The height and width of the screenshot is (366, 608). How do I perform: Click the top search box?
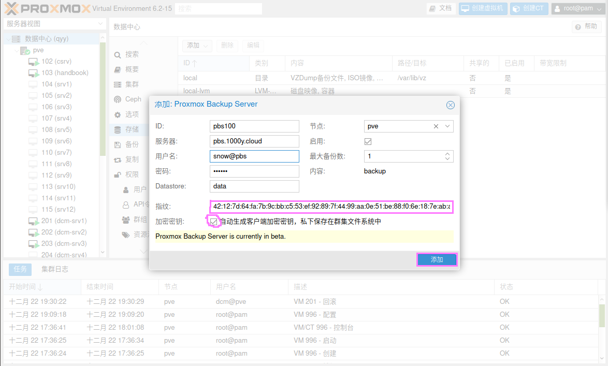(x=219, y=8)
